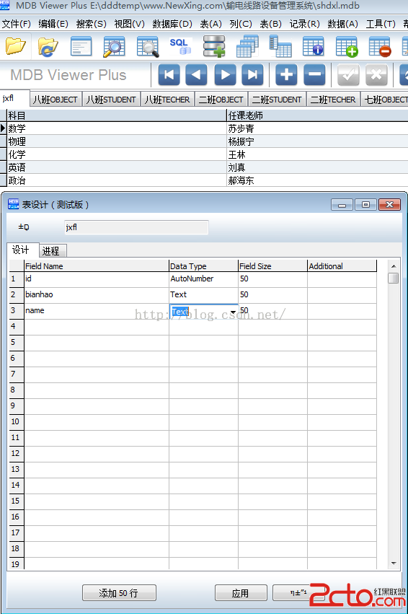Select the 苏步青 teacher cell
The width and height of the screenshot is (408, 614).
coord(317,128)
